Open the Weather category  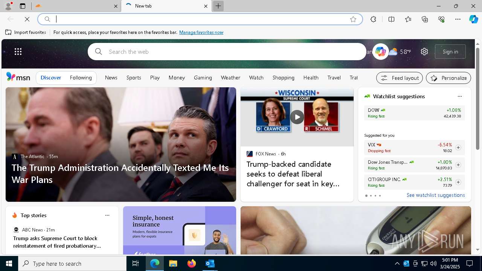tap(230, 78)
